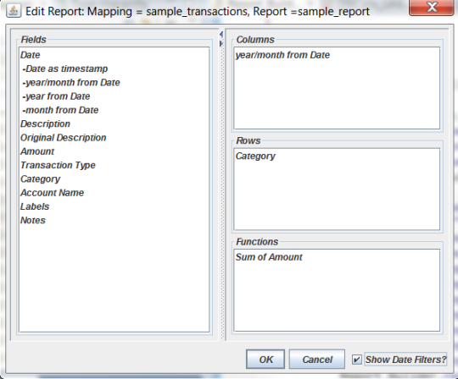The image size is (458, 379).
Task: Close the Edit Report dialog
Action: coord(432,8)
